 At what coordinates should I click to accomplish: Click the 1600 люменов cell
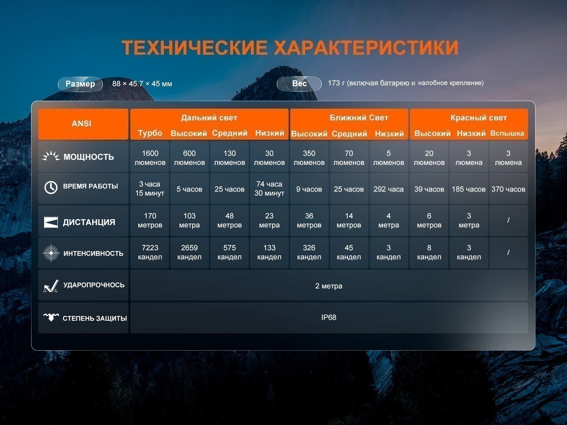[150, 158]
